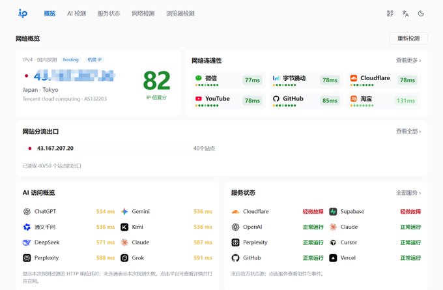Click the WeChat 微信 icon
Image resolution: width=443 pixels, height=290 pixels.
coord(199,78)
